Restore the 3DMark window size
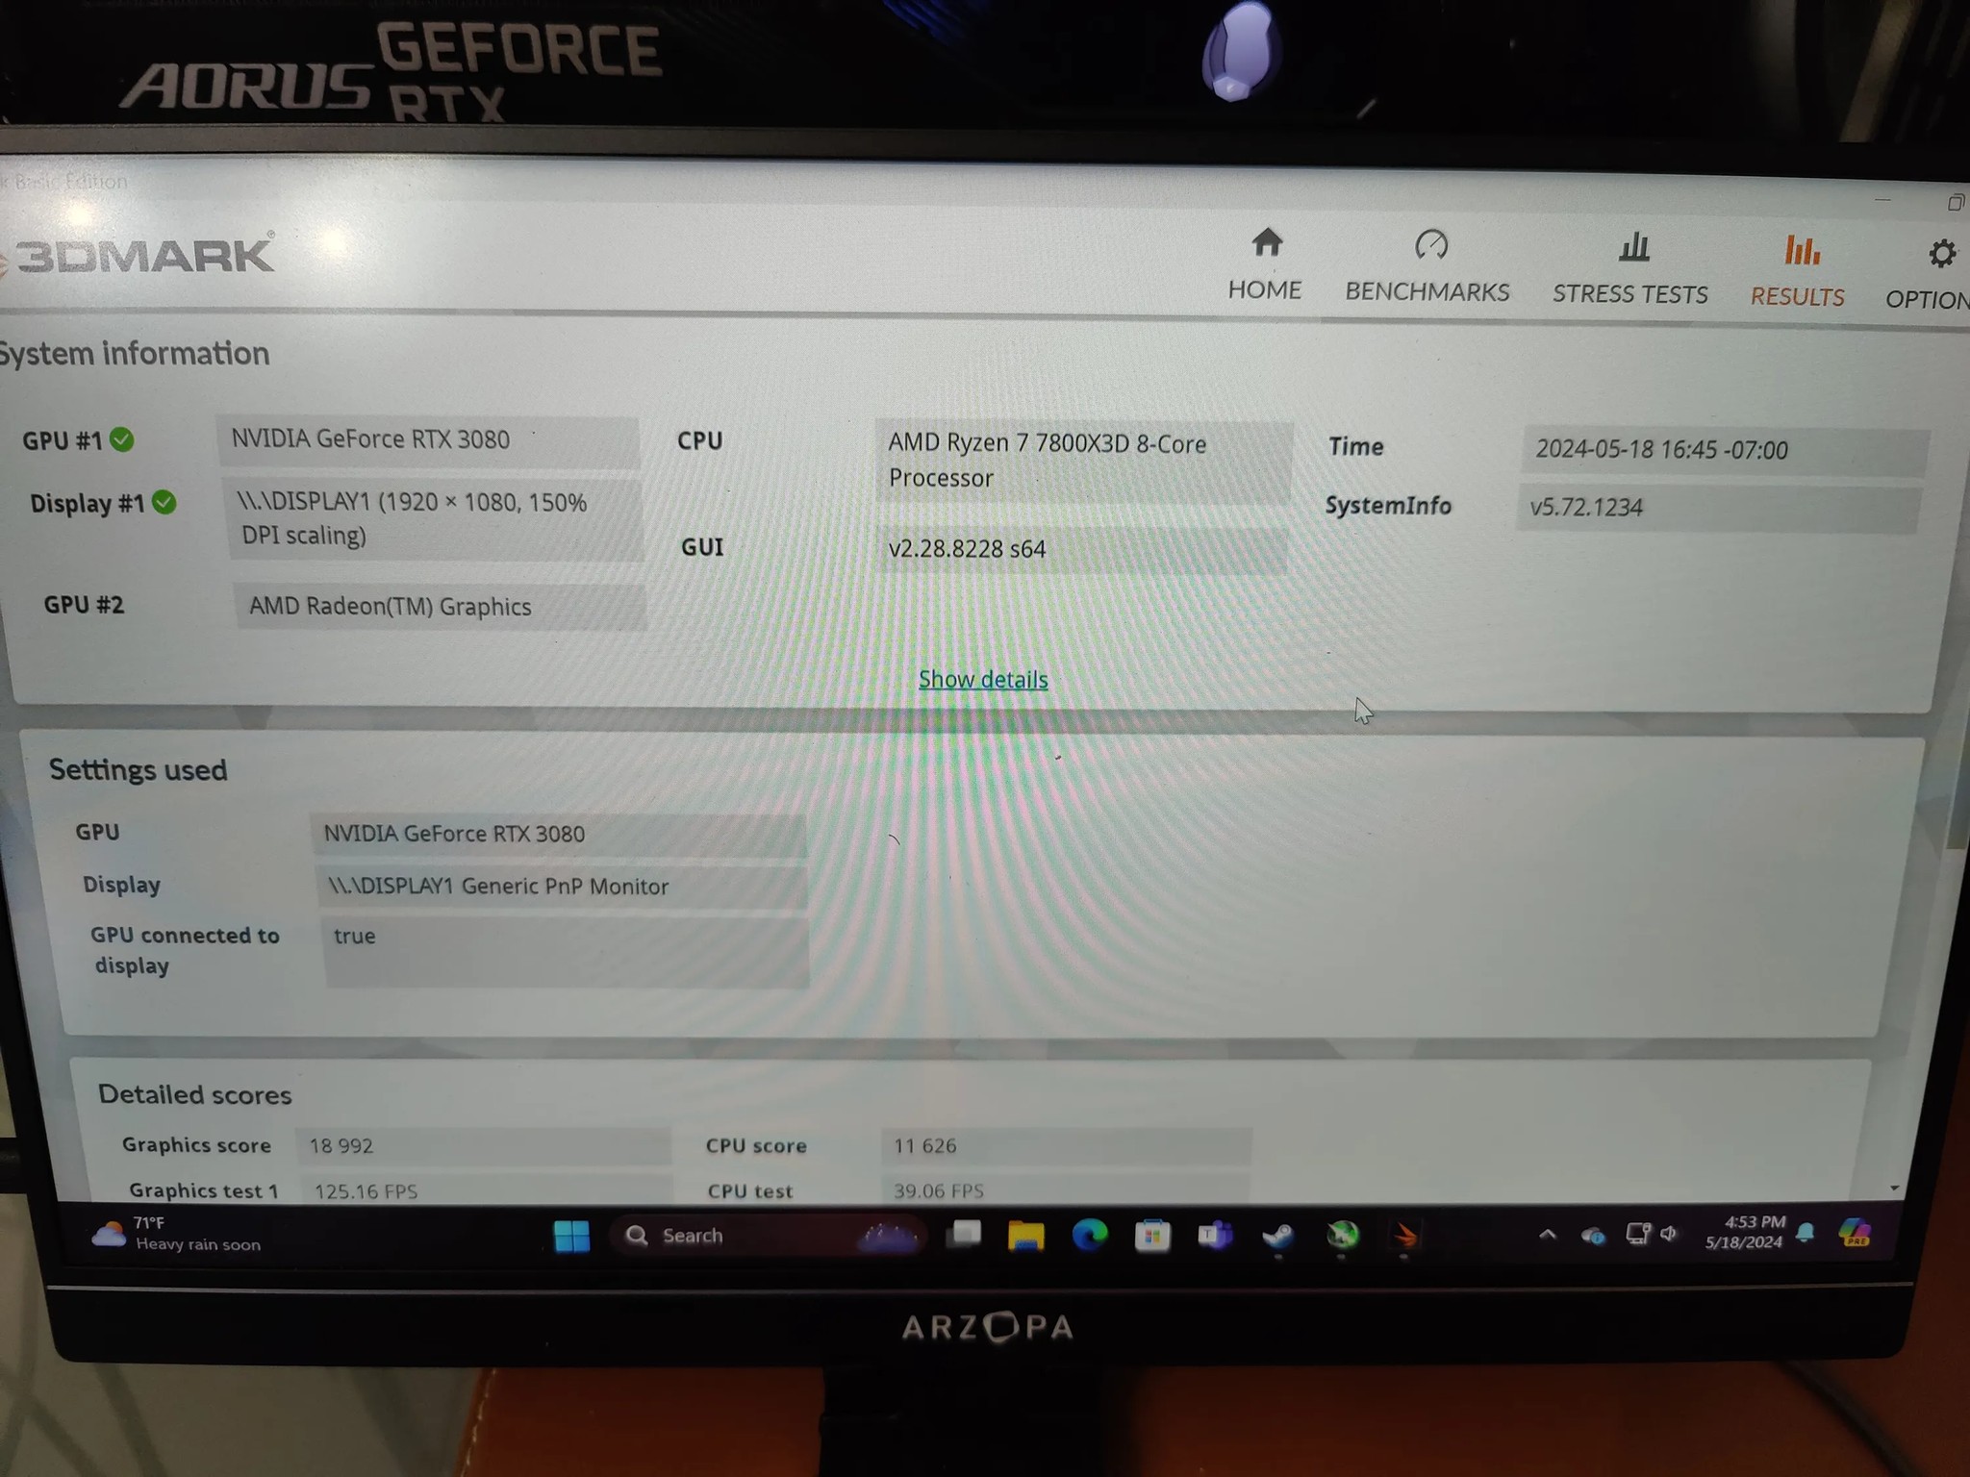Screen dimensions: 1970x1477 (1957, 202)
